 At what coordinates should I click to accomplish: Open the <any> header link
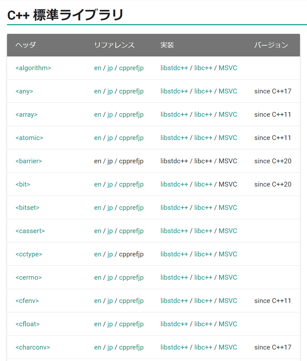click(x=24, y=91)
